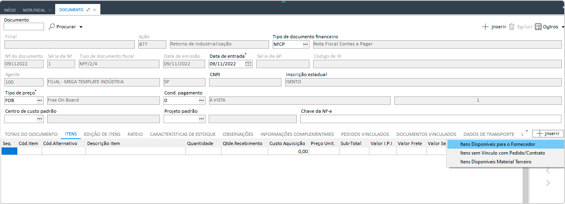
Task: Open calendar picker for Data de entrada
Action: click(x=248, y=64)
